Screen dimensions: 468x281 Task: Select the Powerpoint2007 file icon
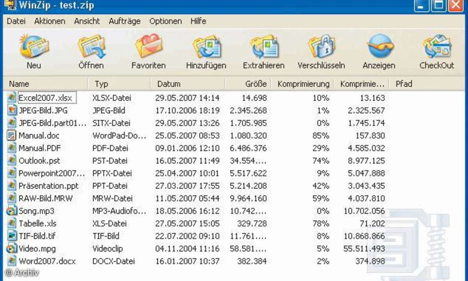click(x=12, y=173)
